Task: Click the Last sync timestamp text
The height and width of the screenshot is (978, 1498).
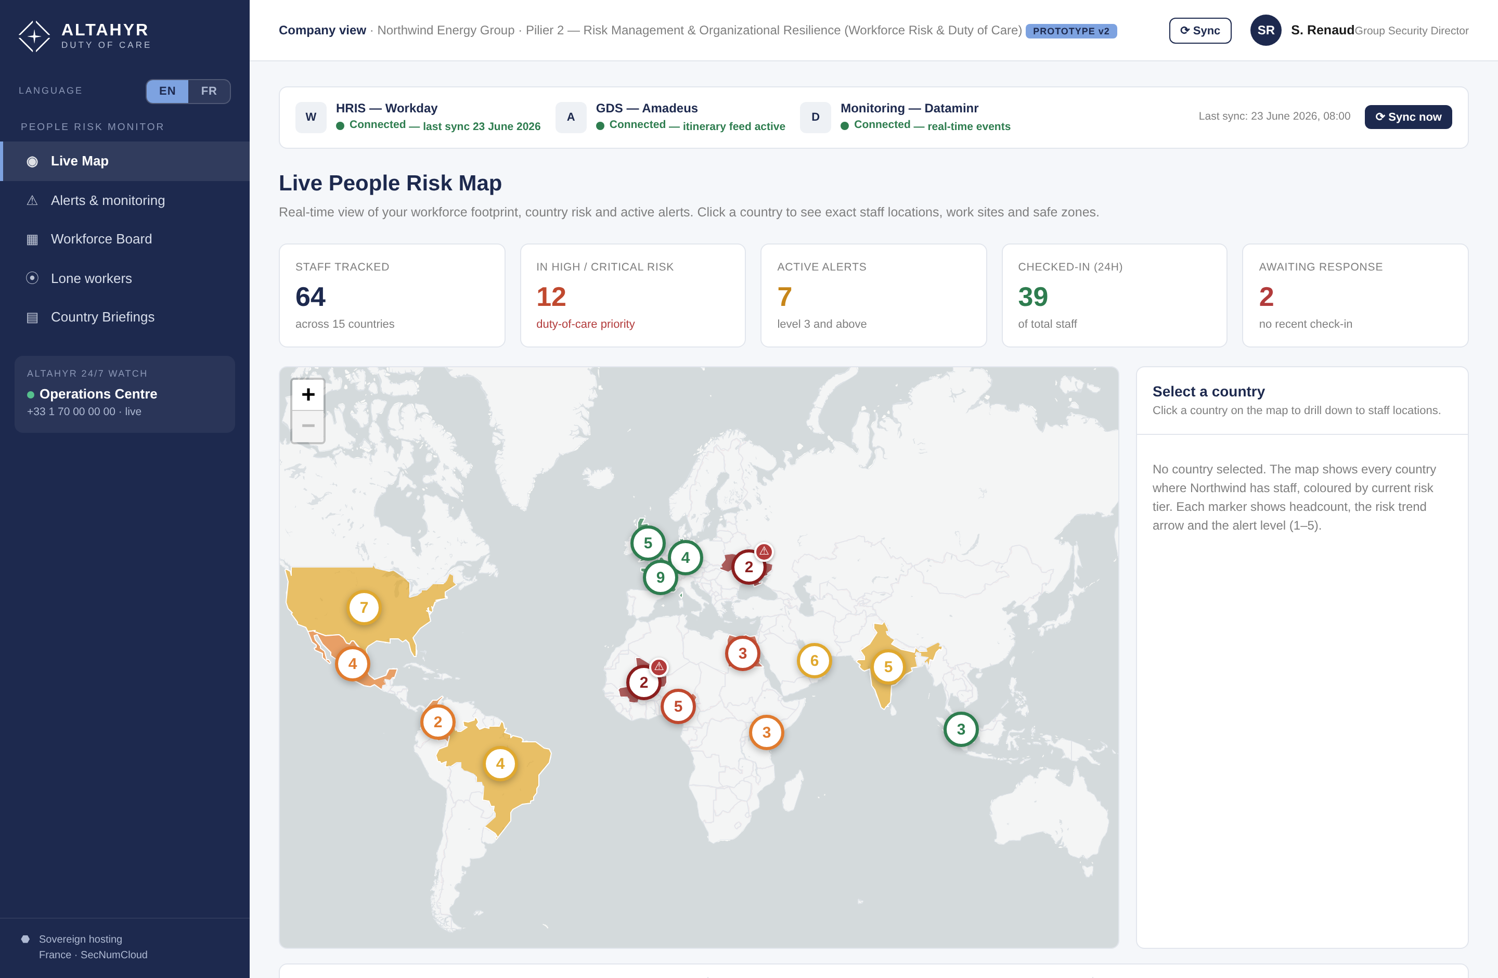Action: (1274, 117)
